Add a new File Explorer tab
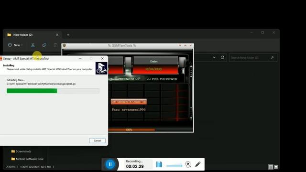The image size is (306, 172). click(68, 35)
